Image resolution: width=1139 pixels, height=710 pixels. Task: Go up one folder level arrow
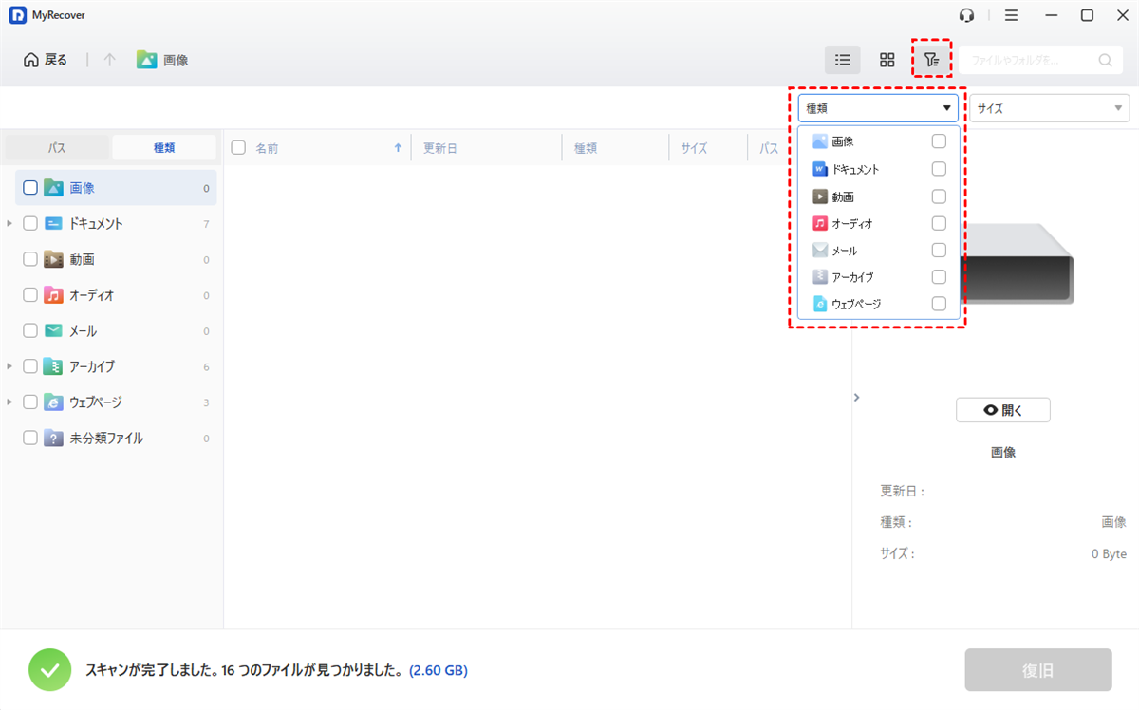110,60
